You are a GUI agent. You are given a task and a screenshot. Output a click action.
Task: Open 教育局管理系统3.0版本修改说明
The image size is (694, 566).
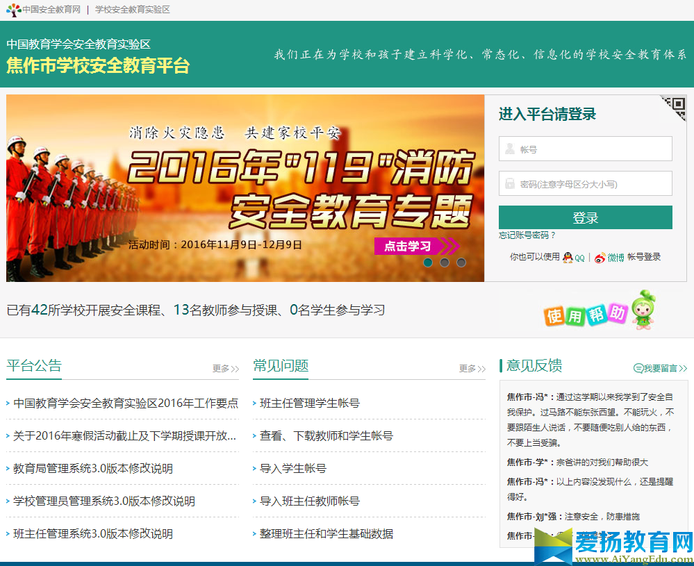[x=93, y=468]
